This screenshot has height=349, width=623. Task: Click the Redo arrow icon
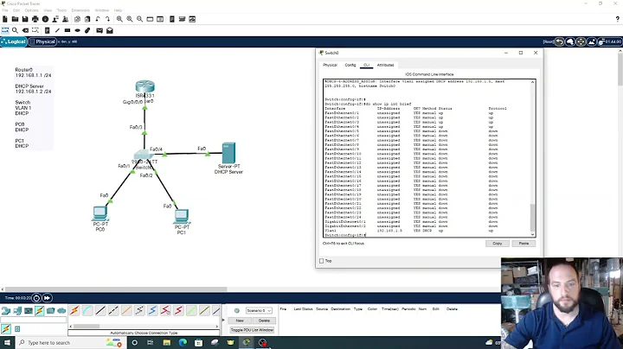pos(107,19)
